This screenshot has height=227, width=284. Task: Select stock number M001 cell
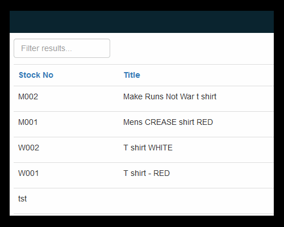coord(28,122)
